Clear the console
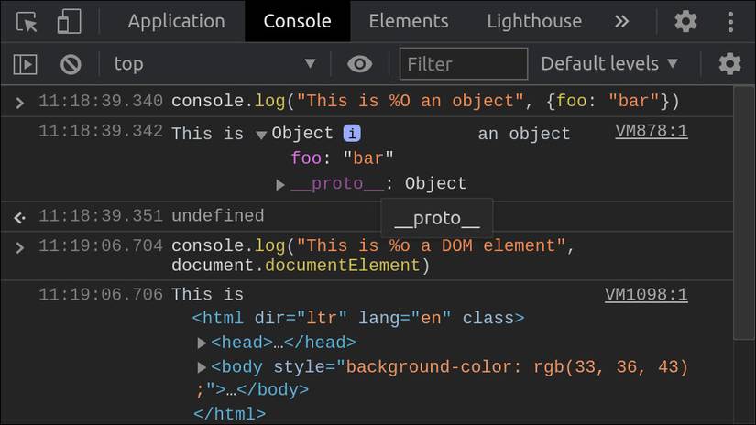Viewport: 756px width, 425px height. coord(71,64)
